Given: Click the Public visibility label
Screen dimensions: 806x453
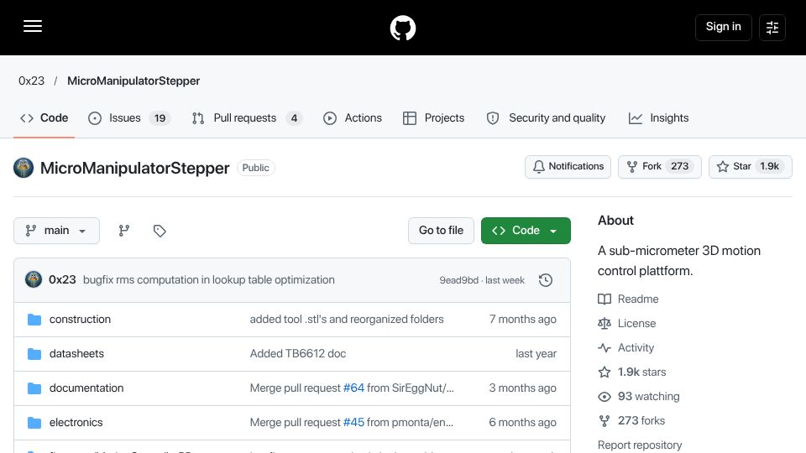Looking at the screenshot, I should 255,168.
